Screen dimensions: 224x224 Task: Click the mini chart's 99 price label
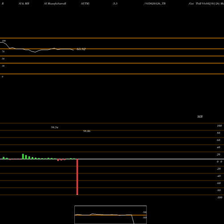(x=144, y=218)
